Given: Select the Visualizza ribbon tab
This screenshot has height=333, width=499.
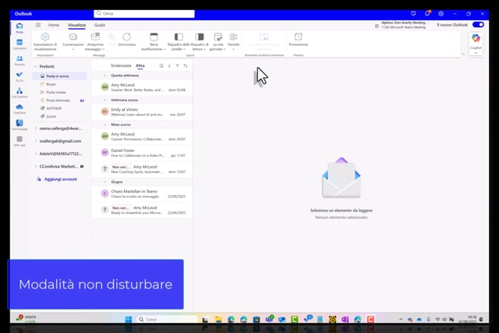Looking at the screenshot, I should (76, 25).
